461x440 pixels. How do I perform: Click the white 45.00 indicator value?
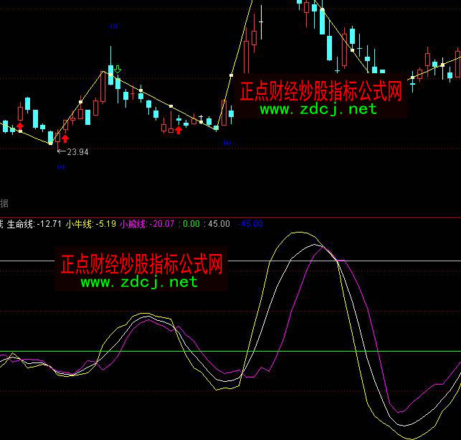pos(219,224)
